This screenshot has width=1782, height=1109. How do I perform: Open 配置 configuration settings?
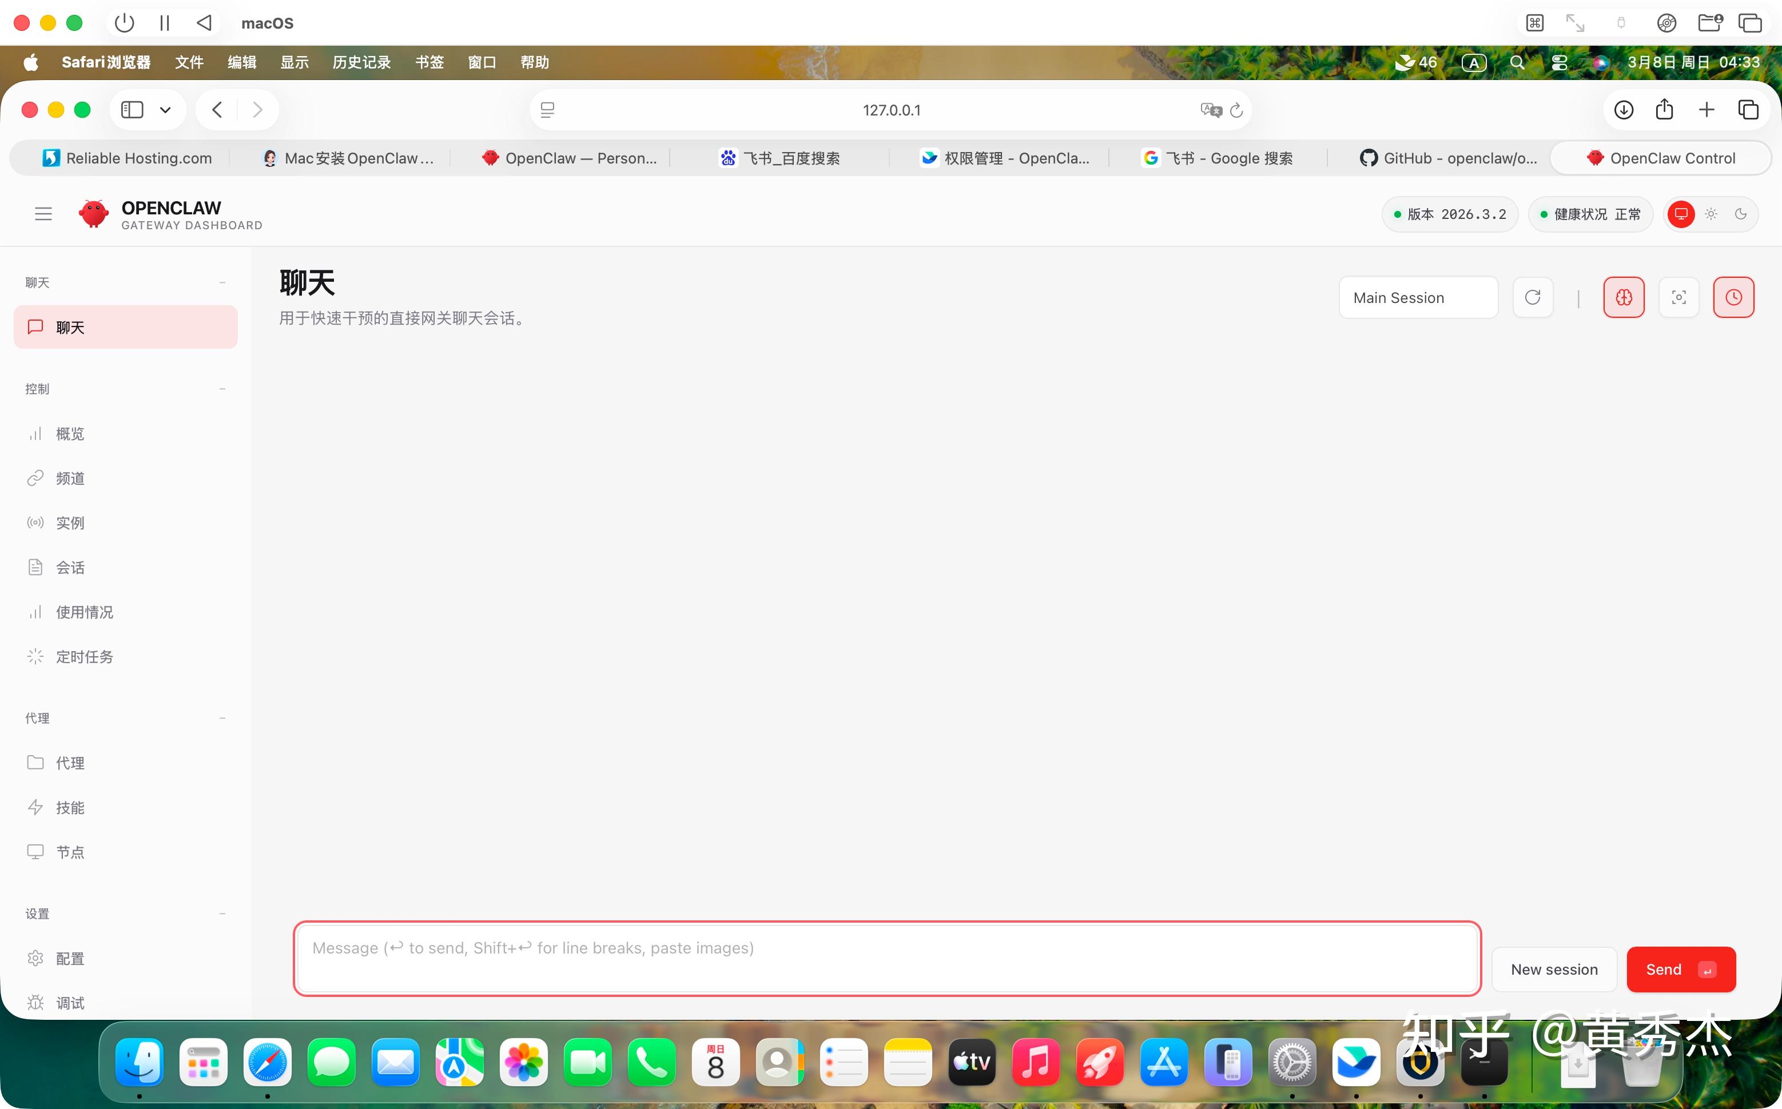pyautogui.click(x=70, y=959)
